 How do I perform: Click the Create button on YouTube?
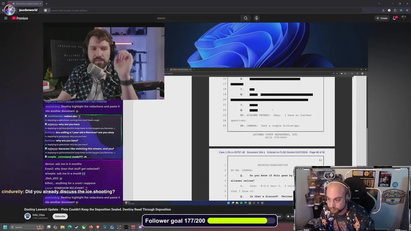click(382, 18)
